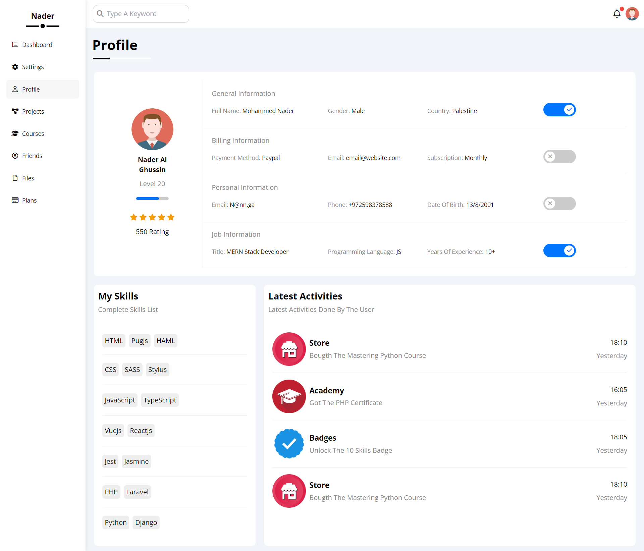Click the Badges blue checkmark icon

click(289, 443)
